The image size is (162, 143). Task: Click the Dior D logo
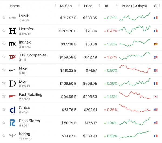(x=12, y=83)
